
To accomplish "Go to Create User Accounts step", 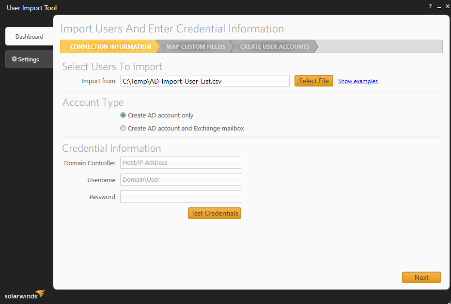I will [x=275, y=46].
